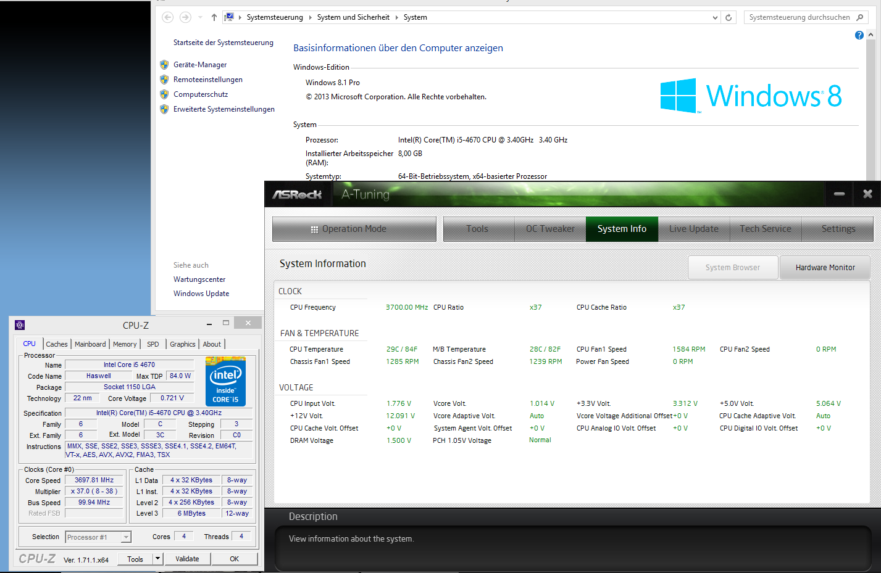Click the Control Panel help icon

[859, 35]
